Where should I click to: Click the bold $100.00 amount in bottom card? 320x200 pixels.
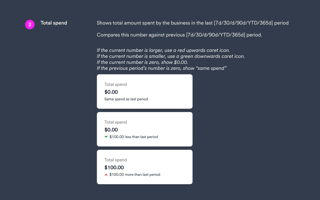(114, 167)
